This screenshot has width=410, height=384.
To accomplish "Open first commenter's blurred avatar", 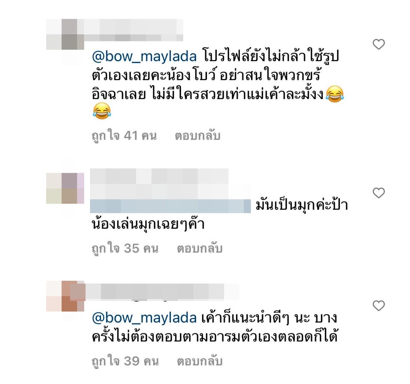I will pos(65,34).
